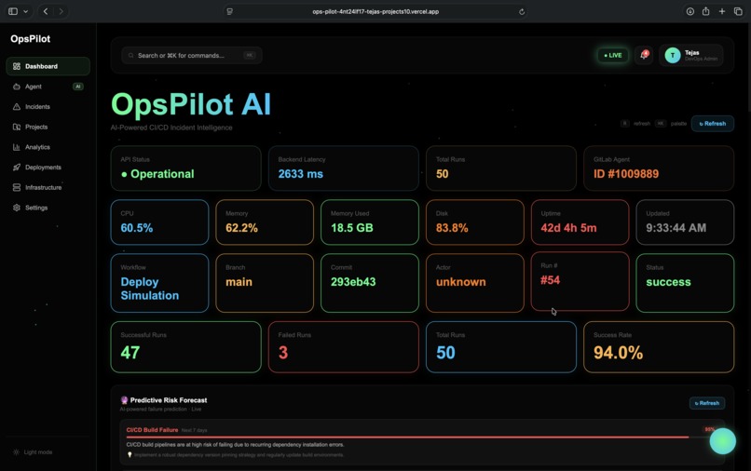The image size is (751, 471).
Task: Click the Success Rate 94.0% card
Action: point(659,347)
